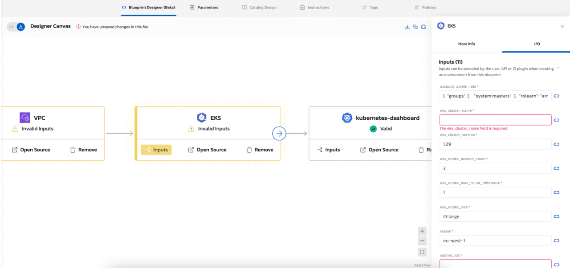Click the EKS Invalid Inputs warning icon
This screenshot has width=570, height=268.
191,129
